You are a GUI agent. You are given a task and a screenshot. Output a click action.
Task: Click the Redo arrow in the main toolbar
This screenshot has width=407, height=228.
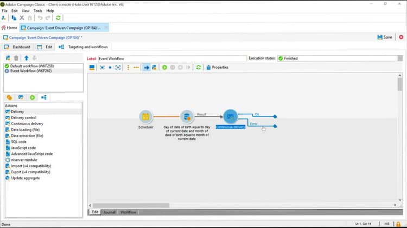(48, 18)
